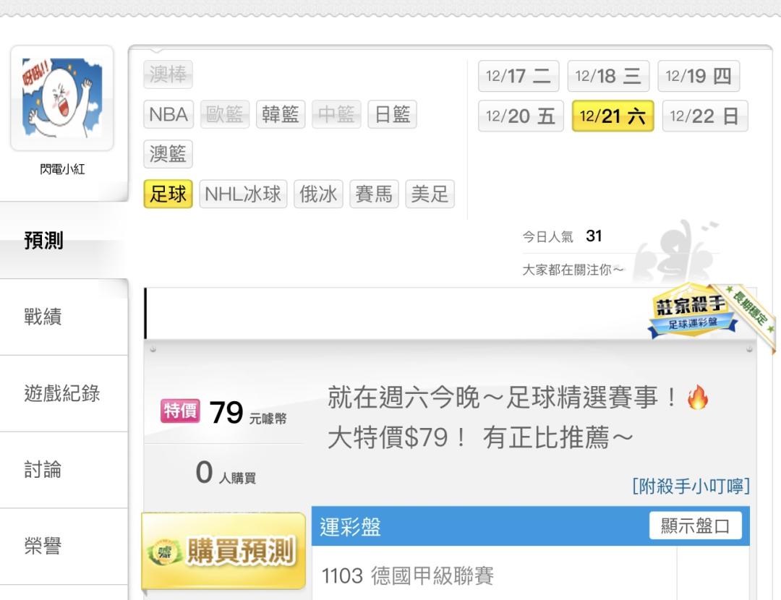
Task: Click the 79 元噱幣 price
Action: pyautogui.click(x=248, y=413)
